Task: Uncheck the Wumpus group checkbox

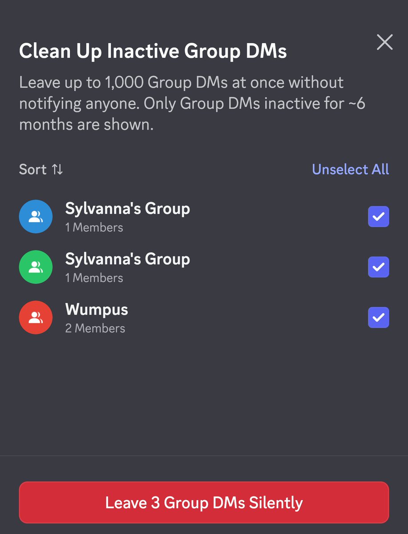Action: click(x=379, y=317)
